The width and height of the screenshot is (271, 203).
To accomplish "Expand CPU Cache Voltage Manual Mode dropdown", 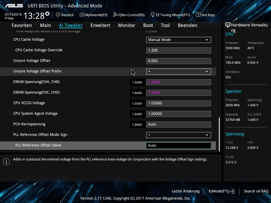I will pos(179,40).
